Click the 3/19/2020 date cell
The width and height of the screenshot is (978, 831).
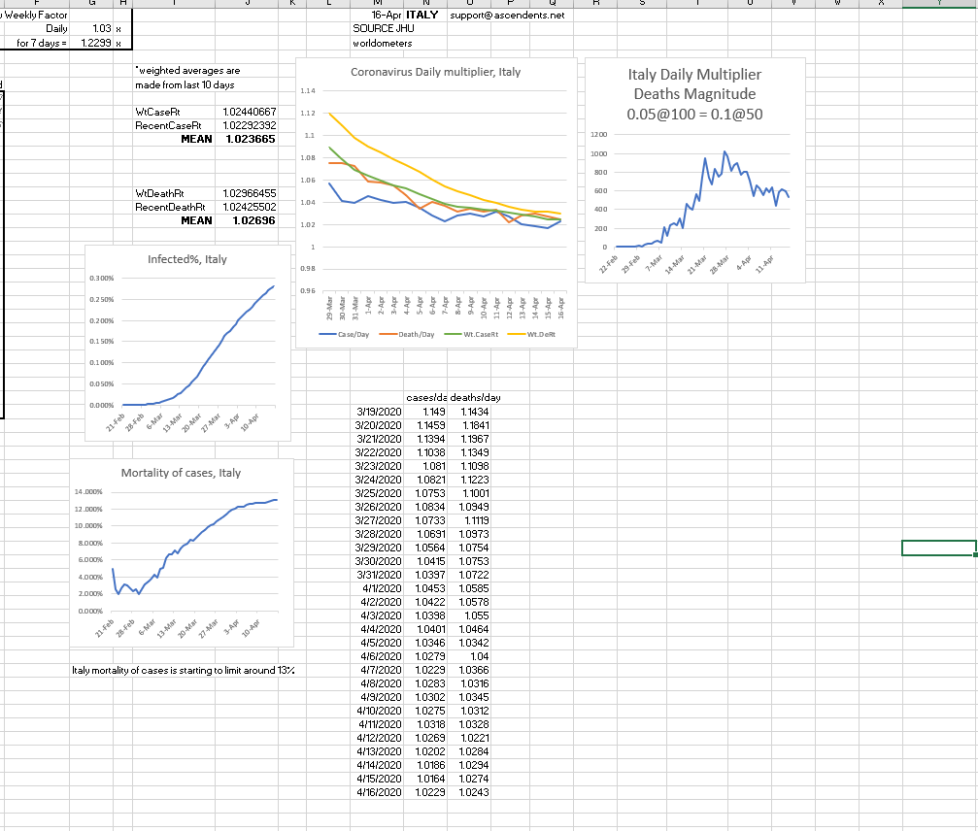pos(379,413)
